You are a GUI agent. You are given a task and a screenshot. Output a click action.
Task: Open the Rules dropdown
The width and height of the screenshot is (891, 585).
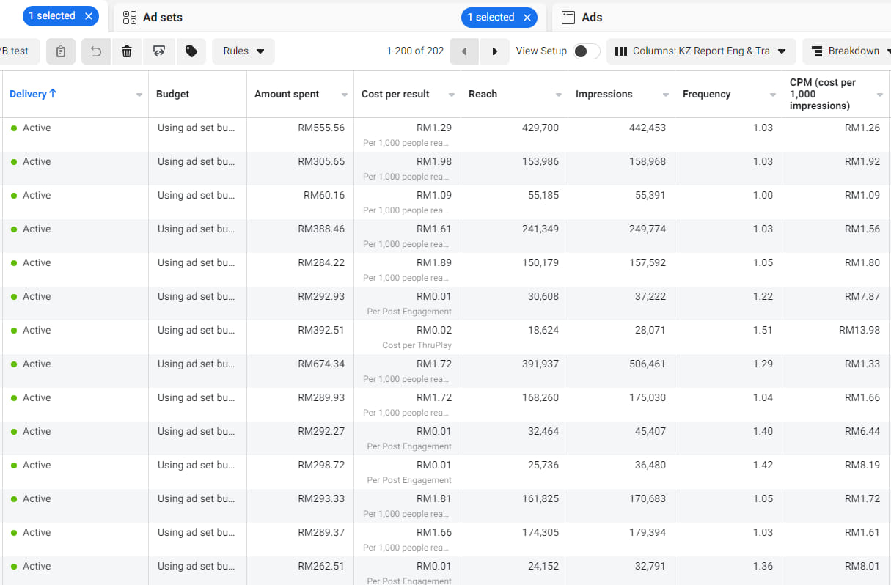point(243,51)
